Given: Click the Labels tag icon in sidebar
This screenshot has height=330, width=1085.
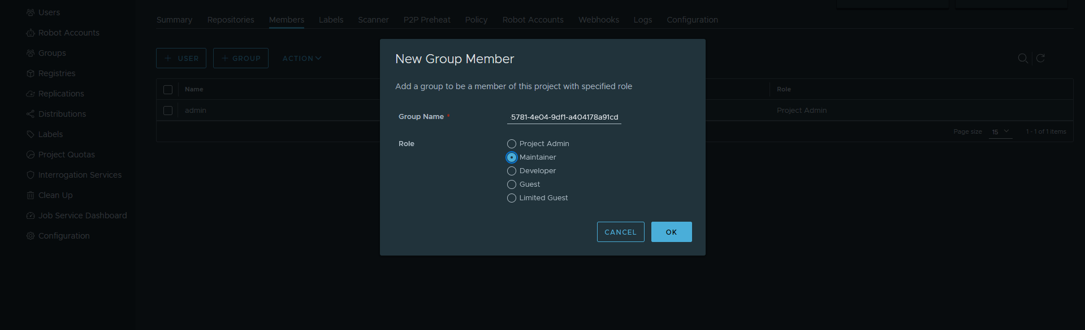Looking at the screenshot, I should pyautogui.click(x=31, y=134).
